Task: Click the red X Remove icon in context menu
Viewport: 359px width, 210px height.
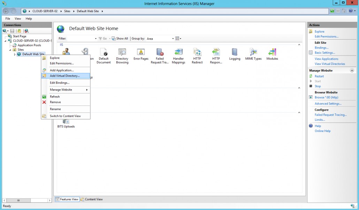Action: pos(44,102)
